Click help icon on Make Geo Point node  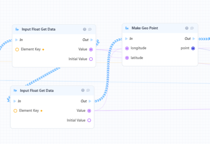coord(187,28)
